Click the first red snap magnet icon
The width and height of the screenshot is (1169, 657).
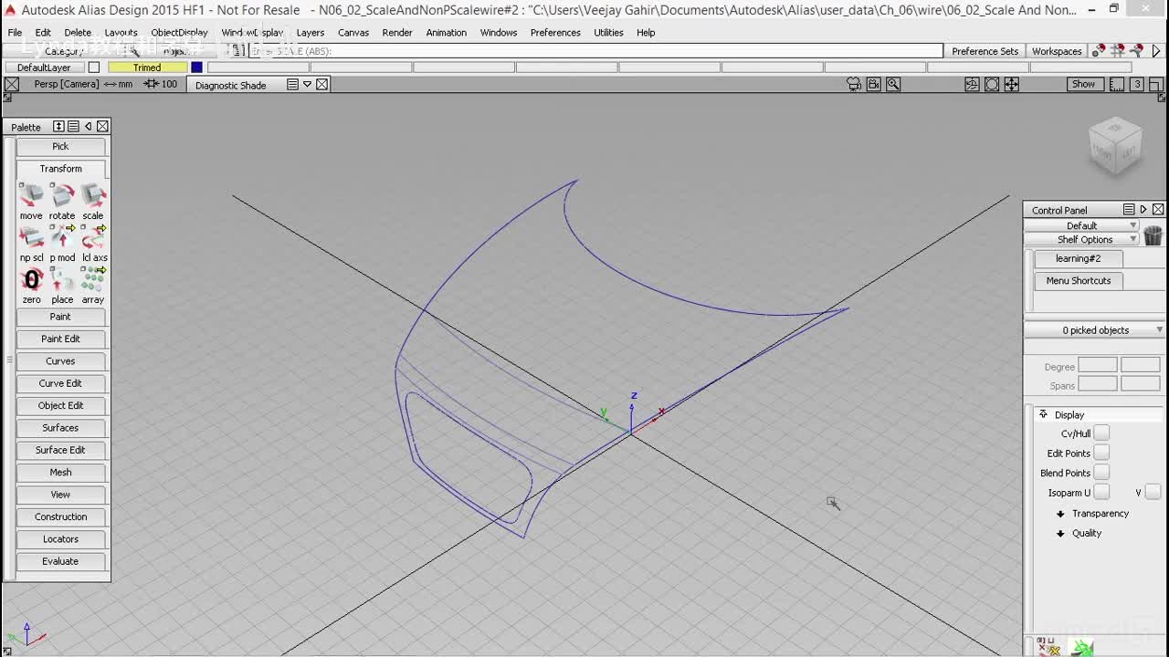tap(1099, 51)
